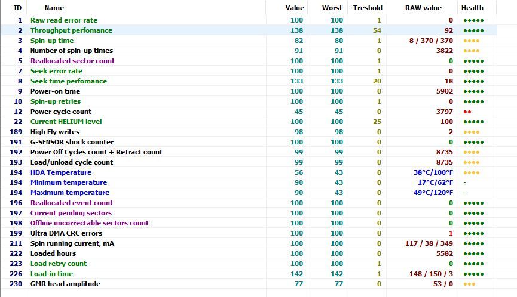Sort by the Name column header
This screenshot has height=297, width=517.
pyautogui.click(x=54, y=8)
